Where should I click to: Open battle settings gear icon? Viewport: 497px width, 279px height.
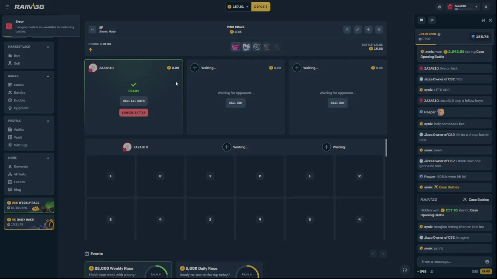pos(379,29)
